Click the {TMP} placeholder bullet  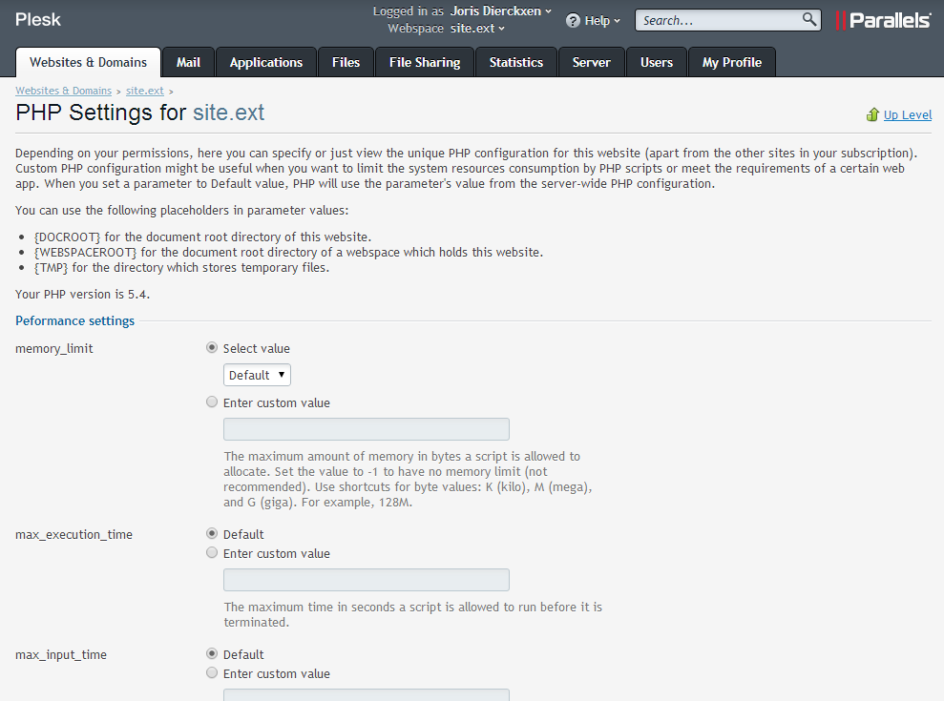coord(181,268)
